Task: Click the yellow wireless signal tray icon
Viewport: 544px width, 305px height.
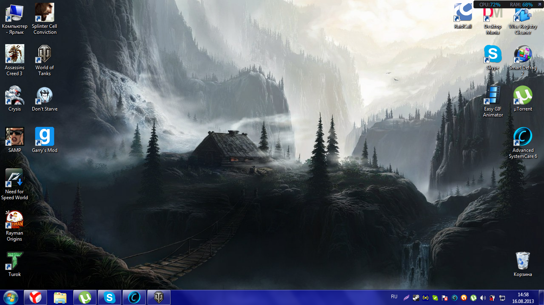Action: tap(426, 297)
